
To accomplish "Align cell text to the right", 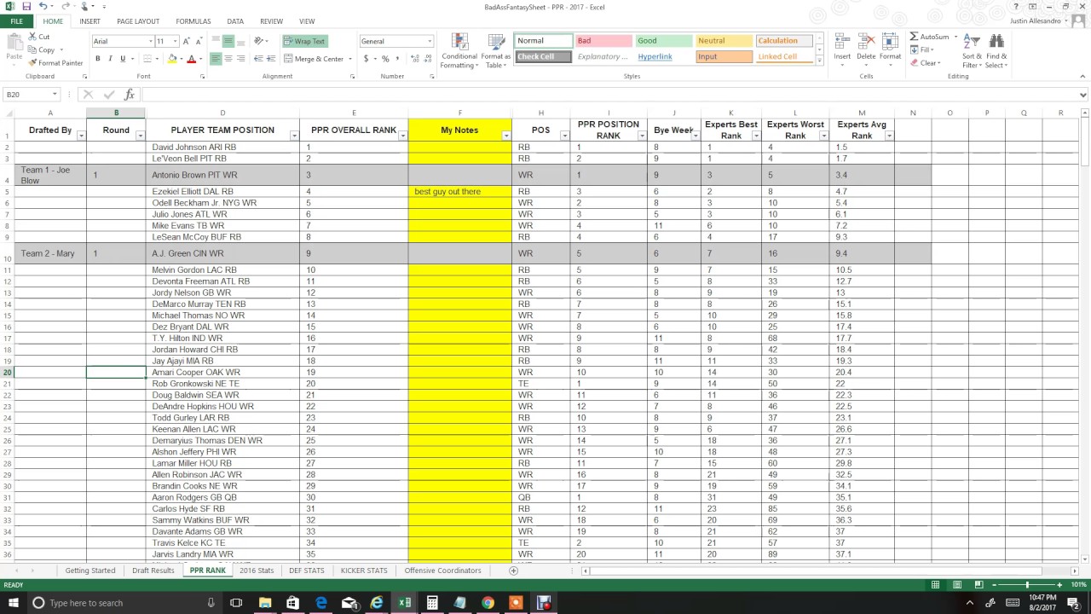I will point(241,59).
